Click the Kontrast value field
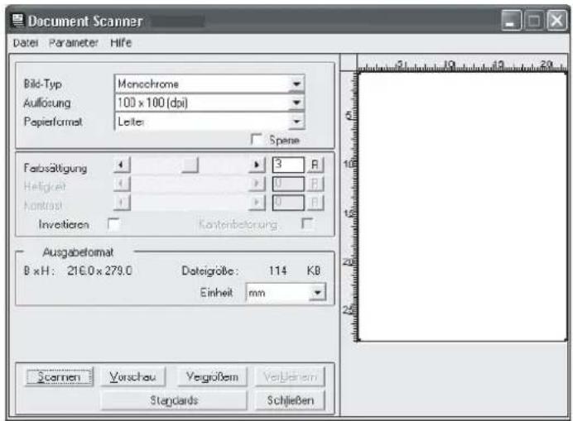Viewport: 573px width, 421px height. coord(288,203)
